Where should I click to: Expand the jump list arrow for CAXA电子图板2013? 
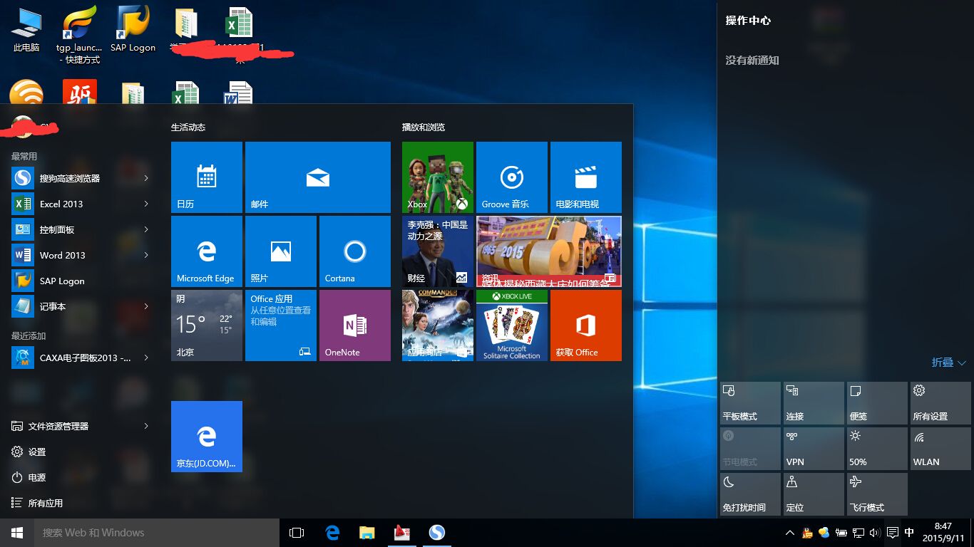click(146, 358)
